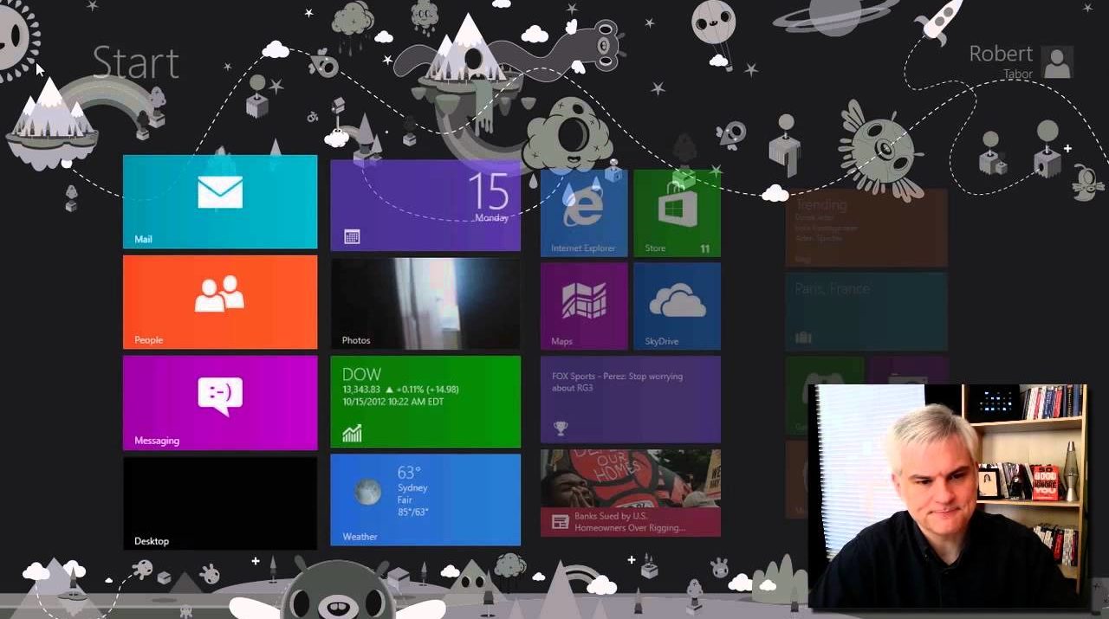The height and width of the screenshot is (619, 1109).
Task: Click the calendar icon on the date tile
Action: (352, 236)
